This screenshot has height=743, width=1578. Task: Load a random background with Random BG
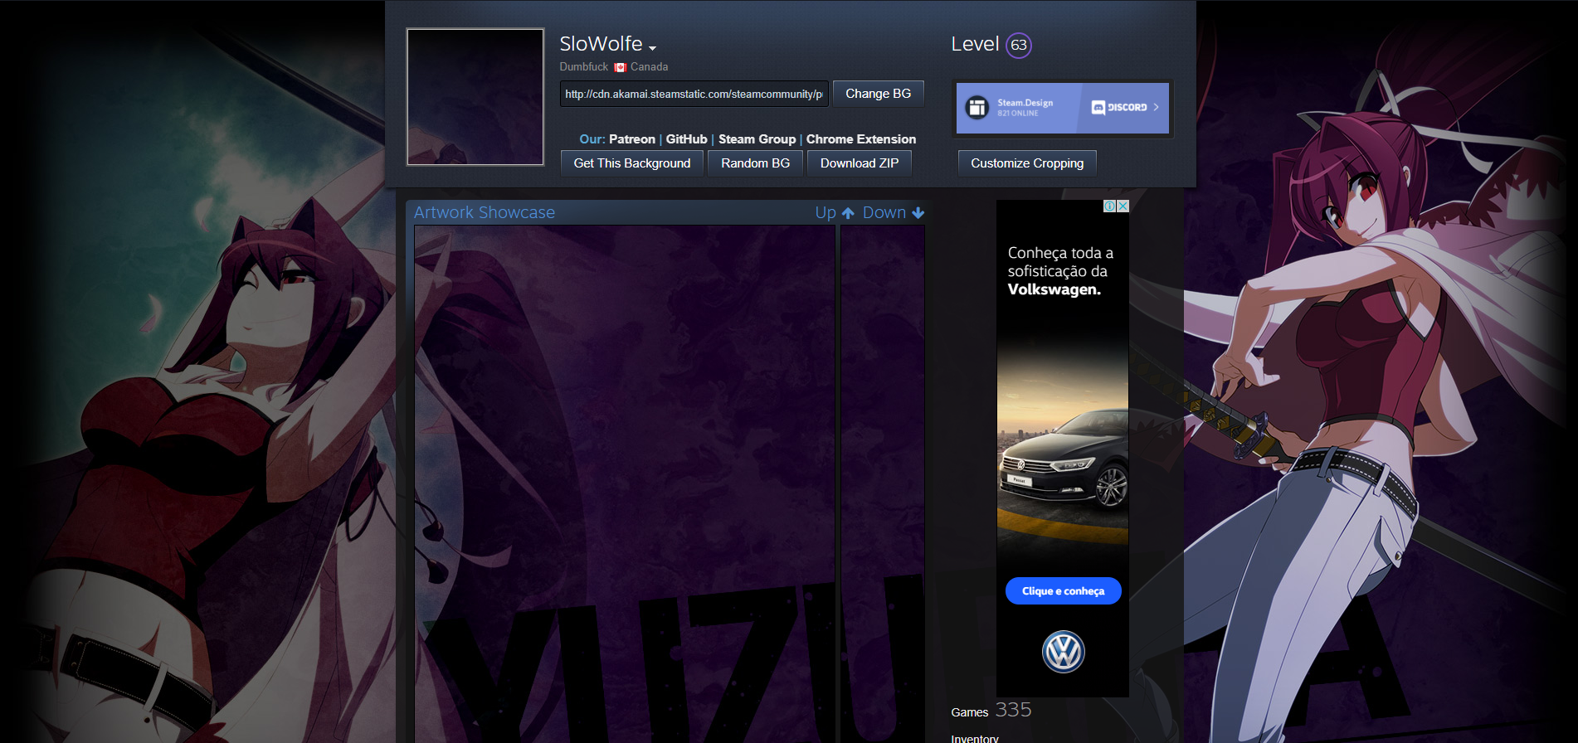[x=755, y=163]
